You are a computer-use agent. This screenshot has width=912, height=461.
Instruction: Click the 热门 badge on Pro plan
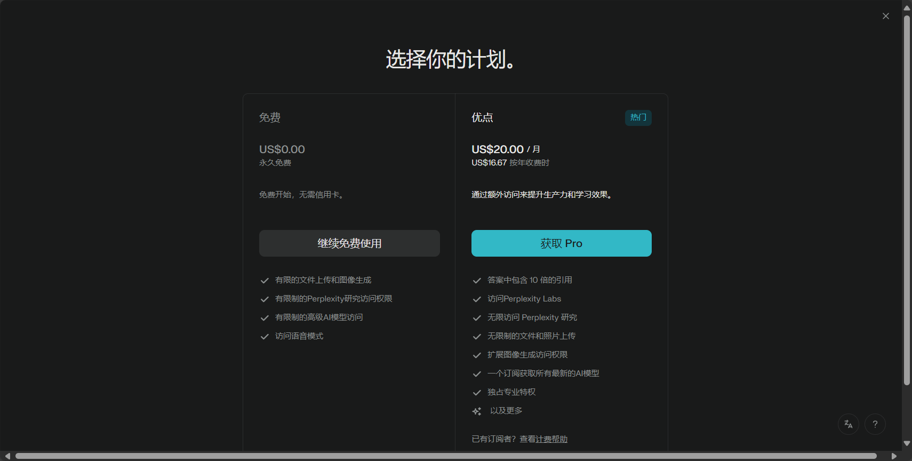[x=638, y=117]
